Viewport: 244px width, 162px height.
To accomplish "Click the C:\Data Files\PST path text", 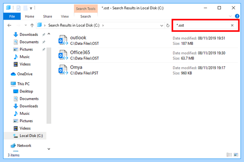I will click(x=84, y=73).
